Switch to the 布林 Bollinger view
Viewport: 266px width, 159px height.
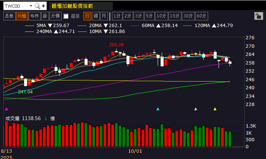pos(35,16)
